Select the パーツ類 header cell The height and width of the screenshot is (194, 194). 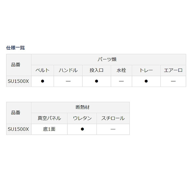(x=109, y=60)
